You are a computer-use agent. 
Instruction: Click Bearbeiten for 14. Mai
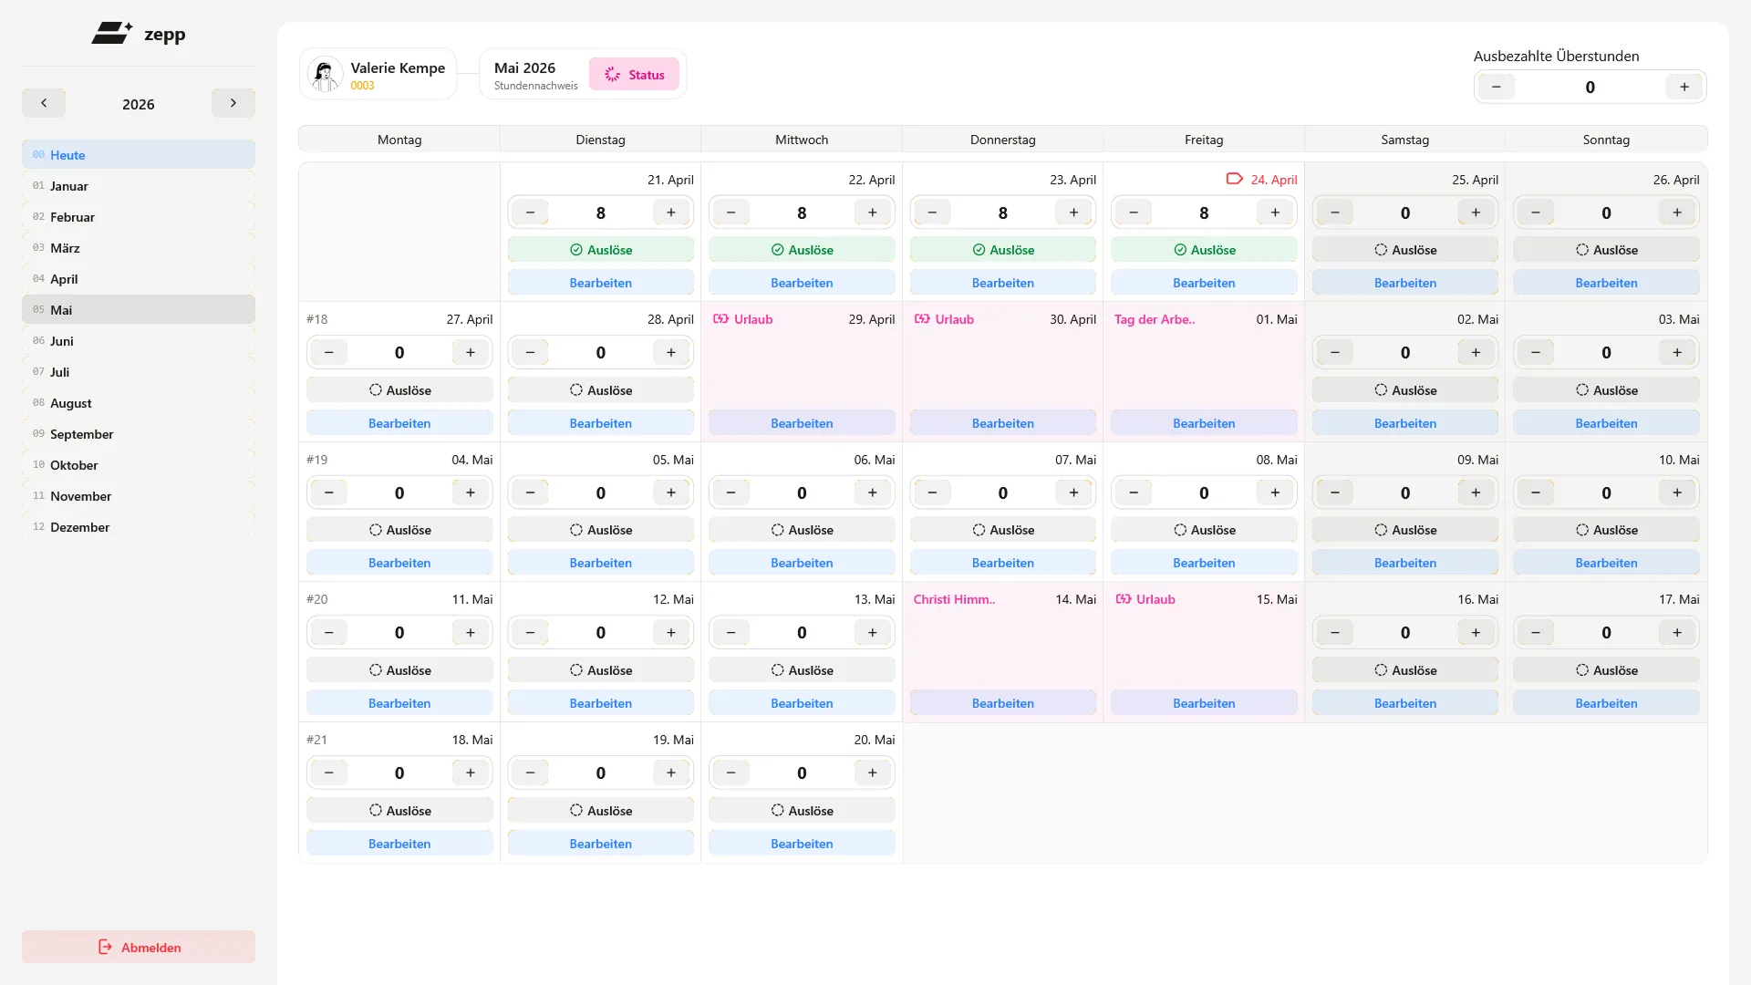(x=1002, y=703)
